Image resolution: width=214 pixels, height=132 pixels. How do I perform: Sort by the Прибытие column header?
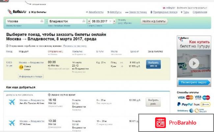click(77, 52)
